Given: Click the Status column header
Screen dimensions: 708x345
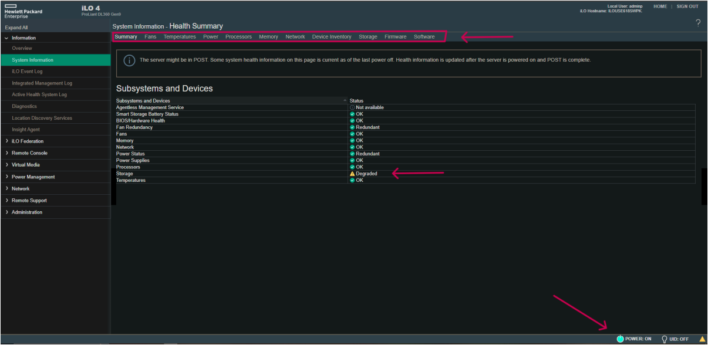Looking at the screenshot, I should 356,101.
